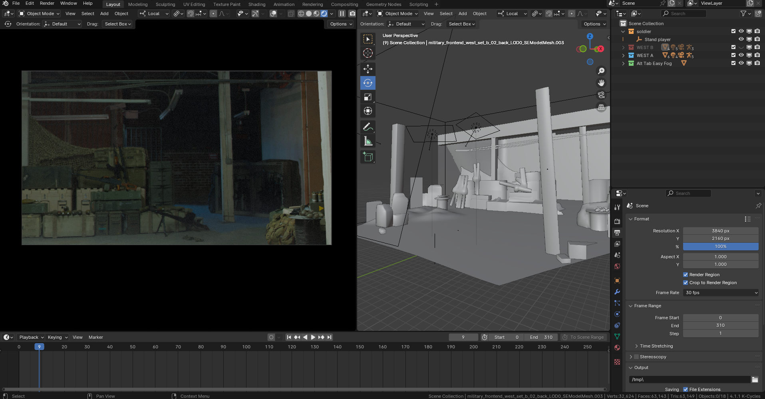Select the 3D Cursor tool
This screenshot has height=399, width=765.
(x=368, y=53)
